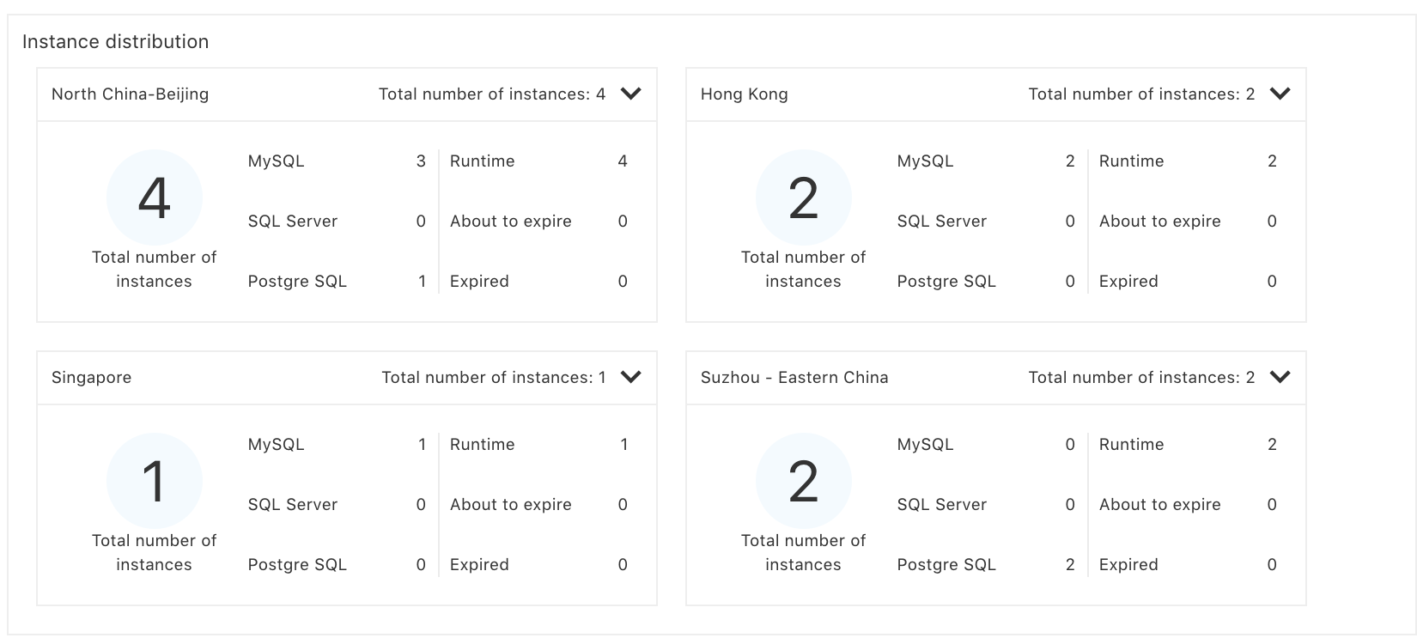Click About to expire in Singapore card
The width and height of the screenshot is (1417, 644).
(510, 505)
